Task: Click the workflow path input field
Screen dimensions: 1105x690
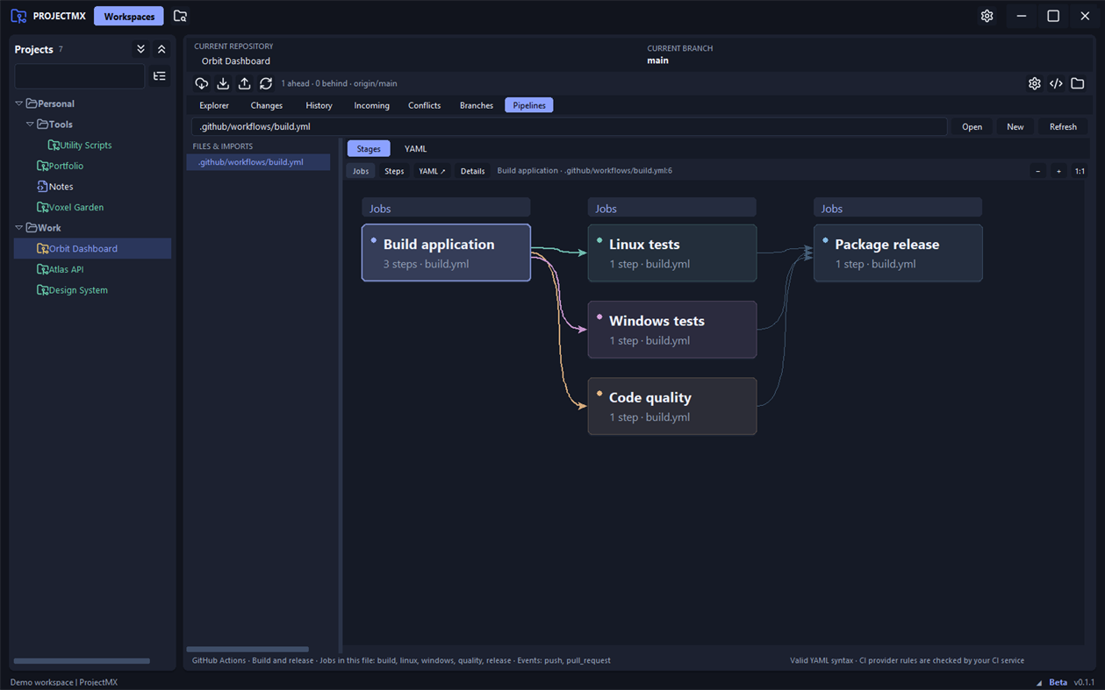Action: [x=569, y=126]
